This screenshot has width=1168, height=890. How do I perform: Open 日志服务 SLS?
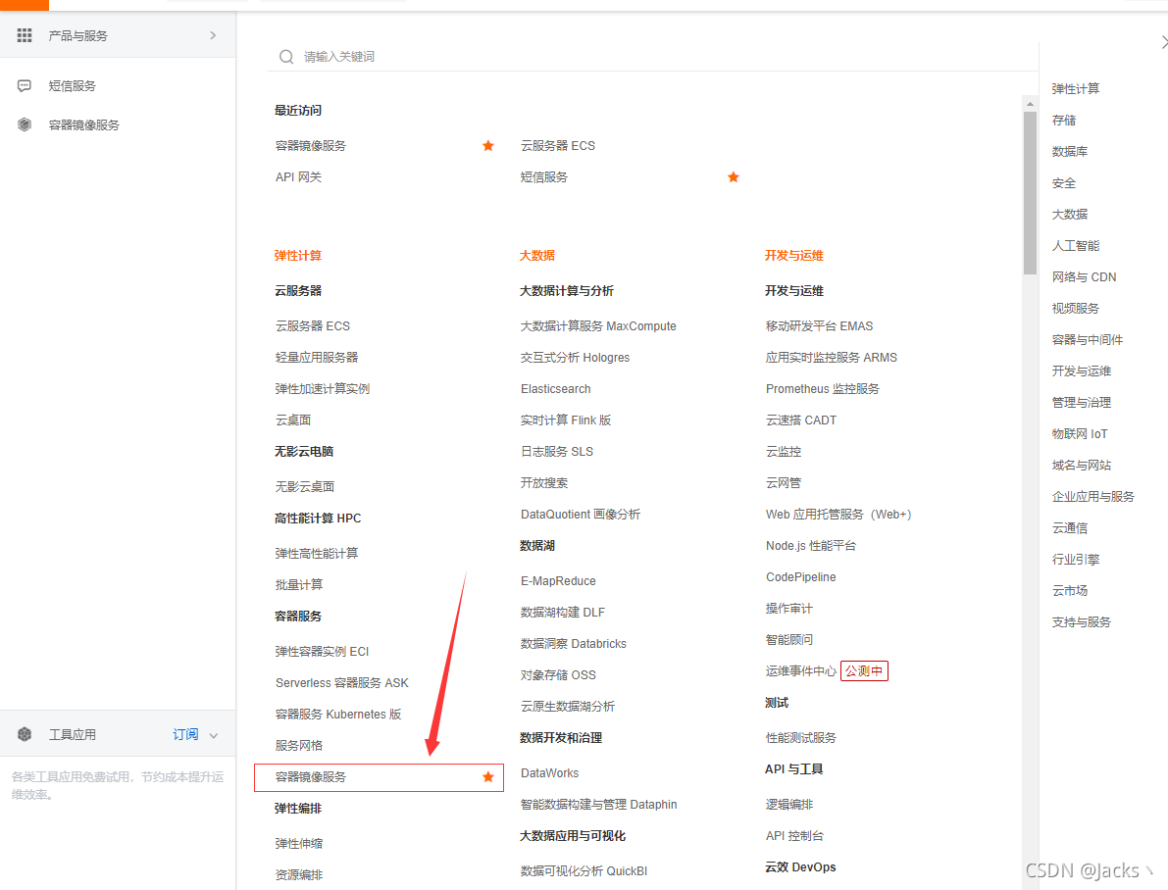pyautogui.click(x=557, y=451)
